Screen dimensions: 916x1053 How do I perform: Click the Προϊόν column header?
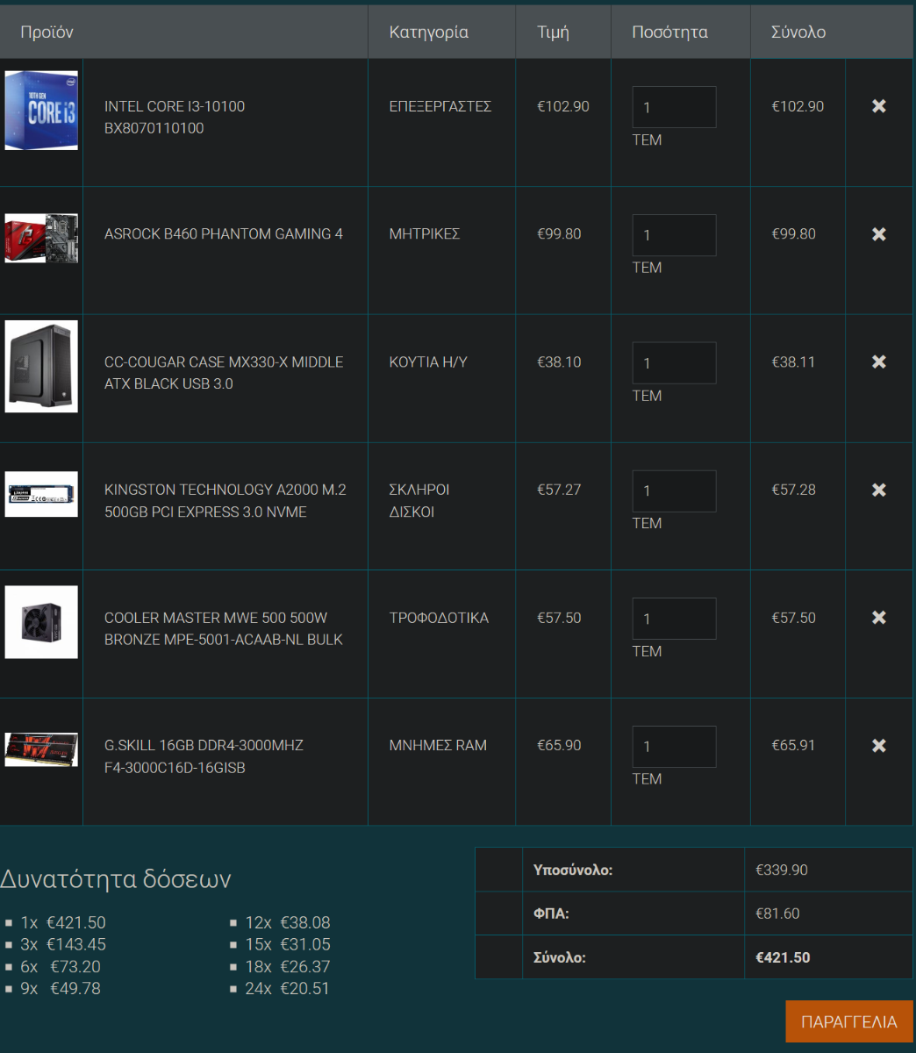pyautogui.click(x=47, y=32)
